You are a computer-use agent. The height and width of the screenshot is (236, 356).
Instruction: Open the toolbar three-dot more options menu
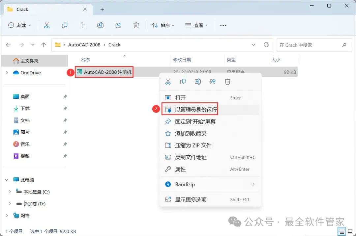[x=223, y=25]
